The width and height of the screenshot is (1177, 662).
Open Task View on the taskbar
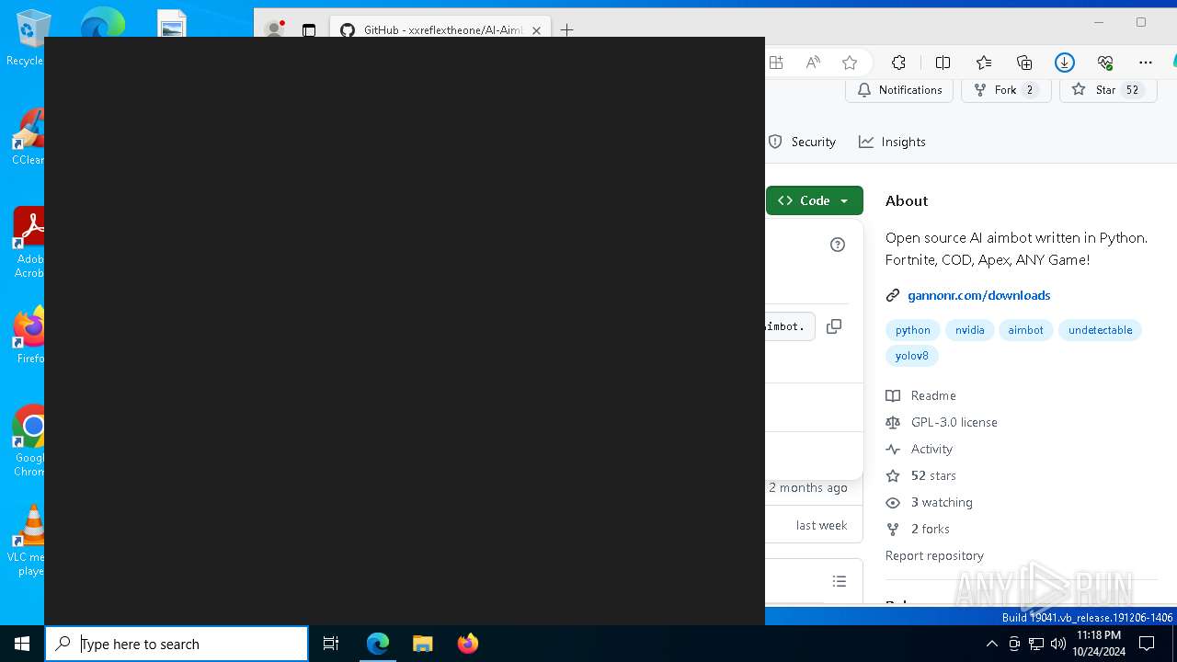click(x=331, y=644)
